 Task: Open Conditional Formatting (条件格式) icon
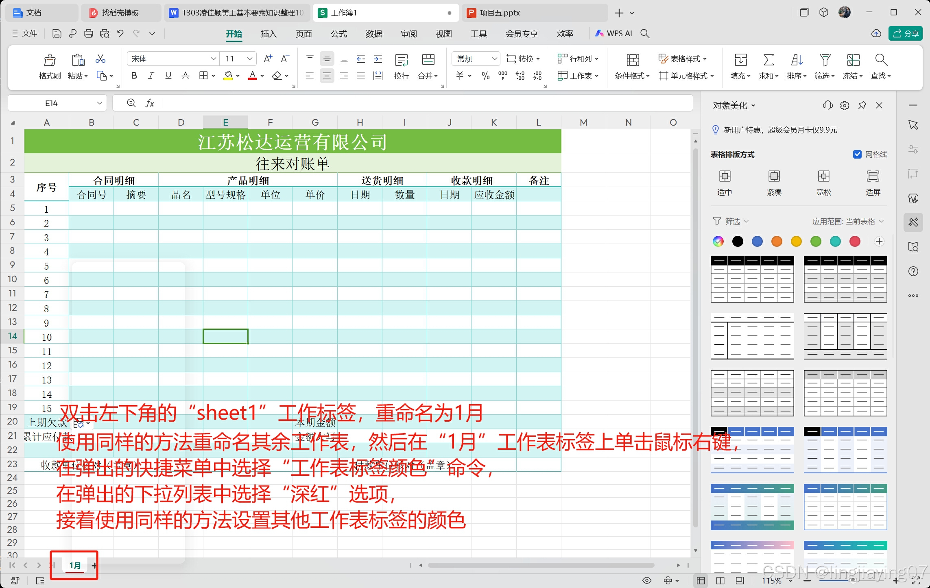coord(633,61)
